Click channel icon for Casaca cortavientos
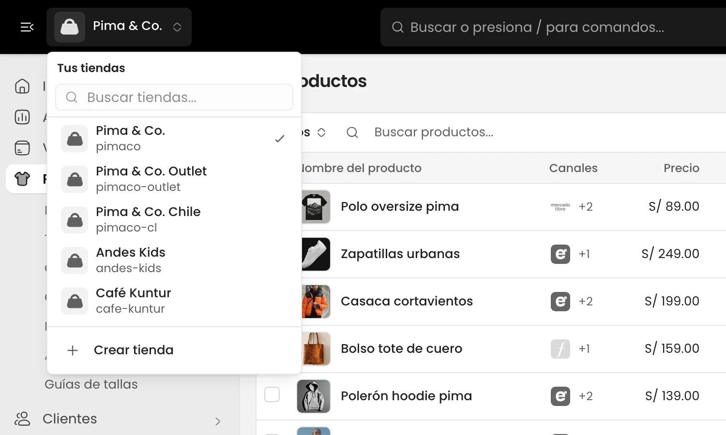This screenshot has width=726, height=435. [x=560, y=302]
